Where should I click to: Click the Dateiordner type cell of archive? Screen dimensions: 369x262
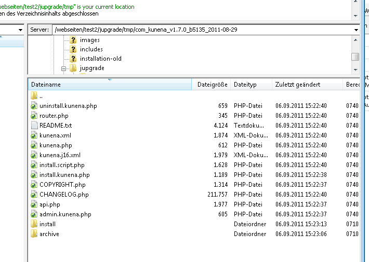(x=250, y=234)
